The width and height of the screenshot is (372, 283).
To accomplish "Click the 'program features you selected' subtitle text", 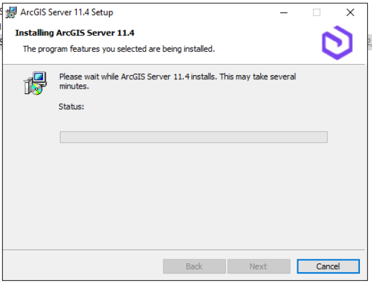I will [119, 49].
